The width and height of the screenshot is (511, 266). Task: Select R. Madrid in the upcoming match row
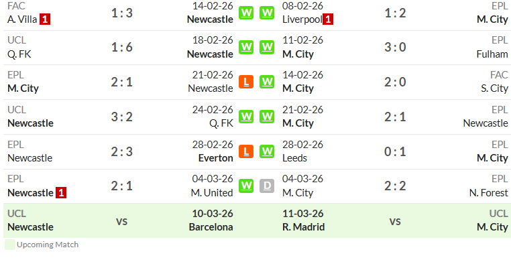click(303, 227)
